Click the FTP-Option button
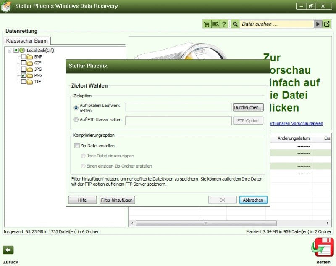This screenshot has width=336, height=266. pos(248,121)
